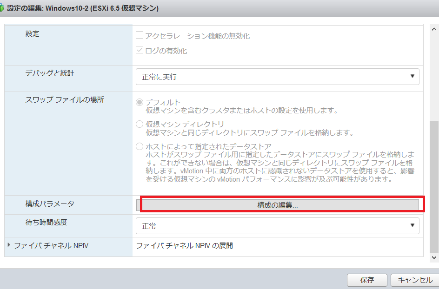Click the 保存 button
This screenshot has height=289, width=439.
[367, 280]
